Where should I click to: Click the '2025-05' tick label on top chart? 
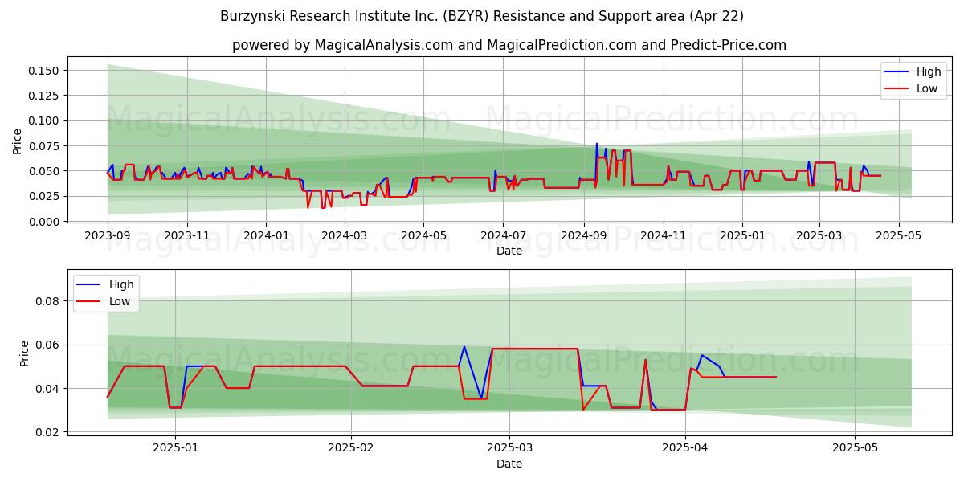point(898,236)
